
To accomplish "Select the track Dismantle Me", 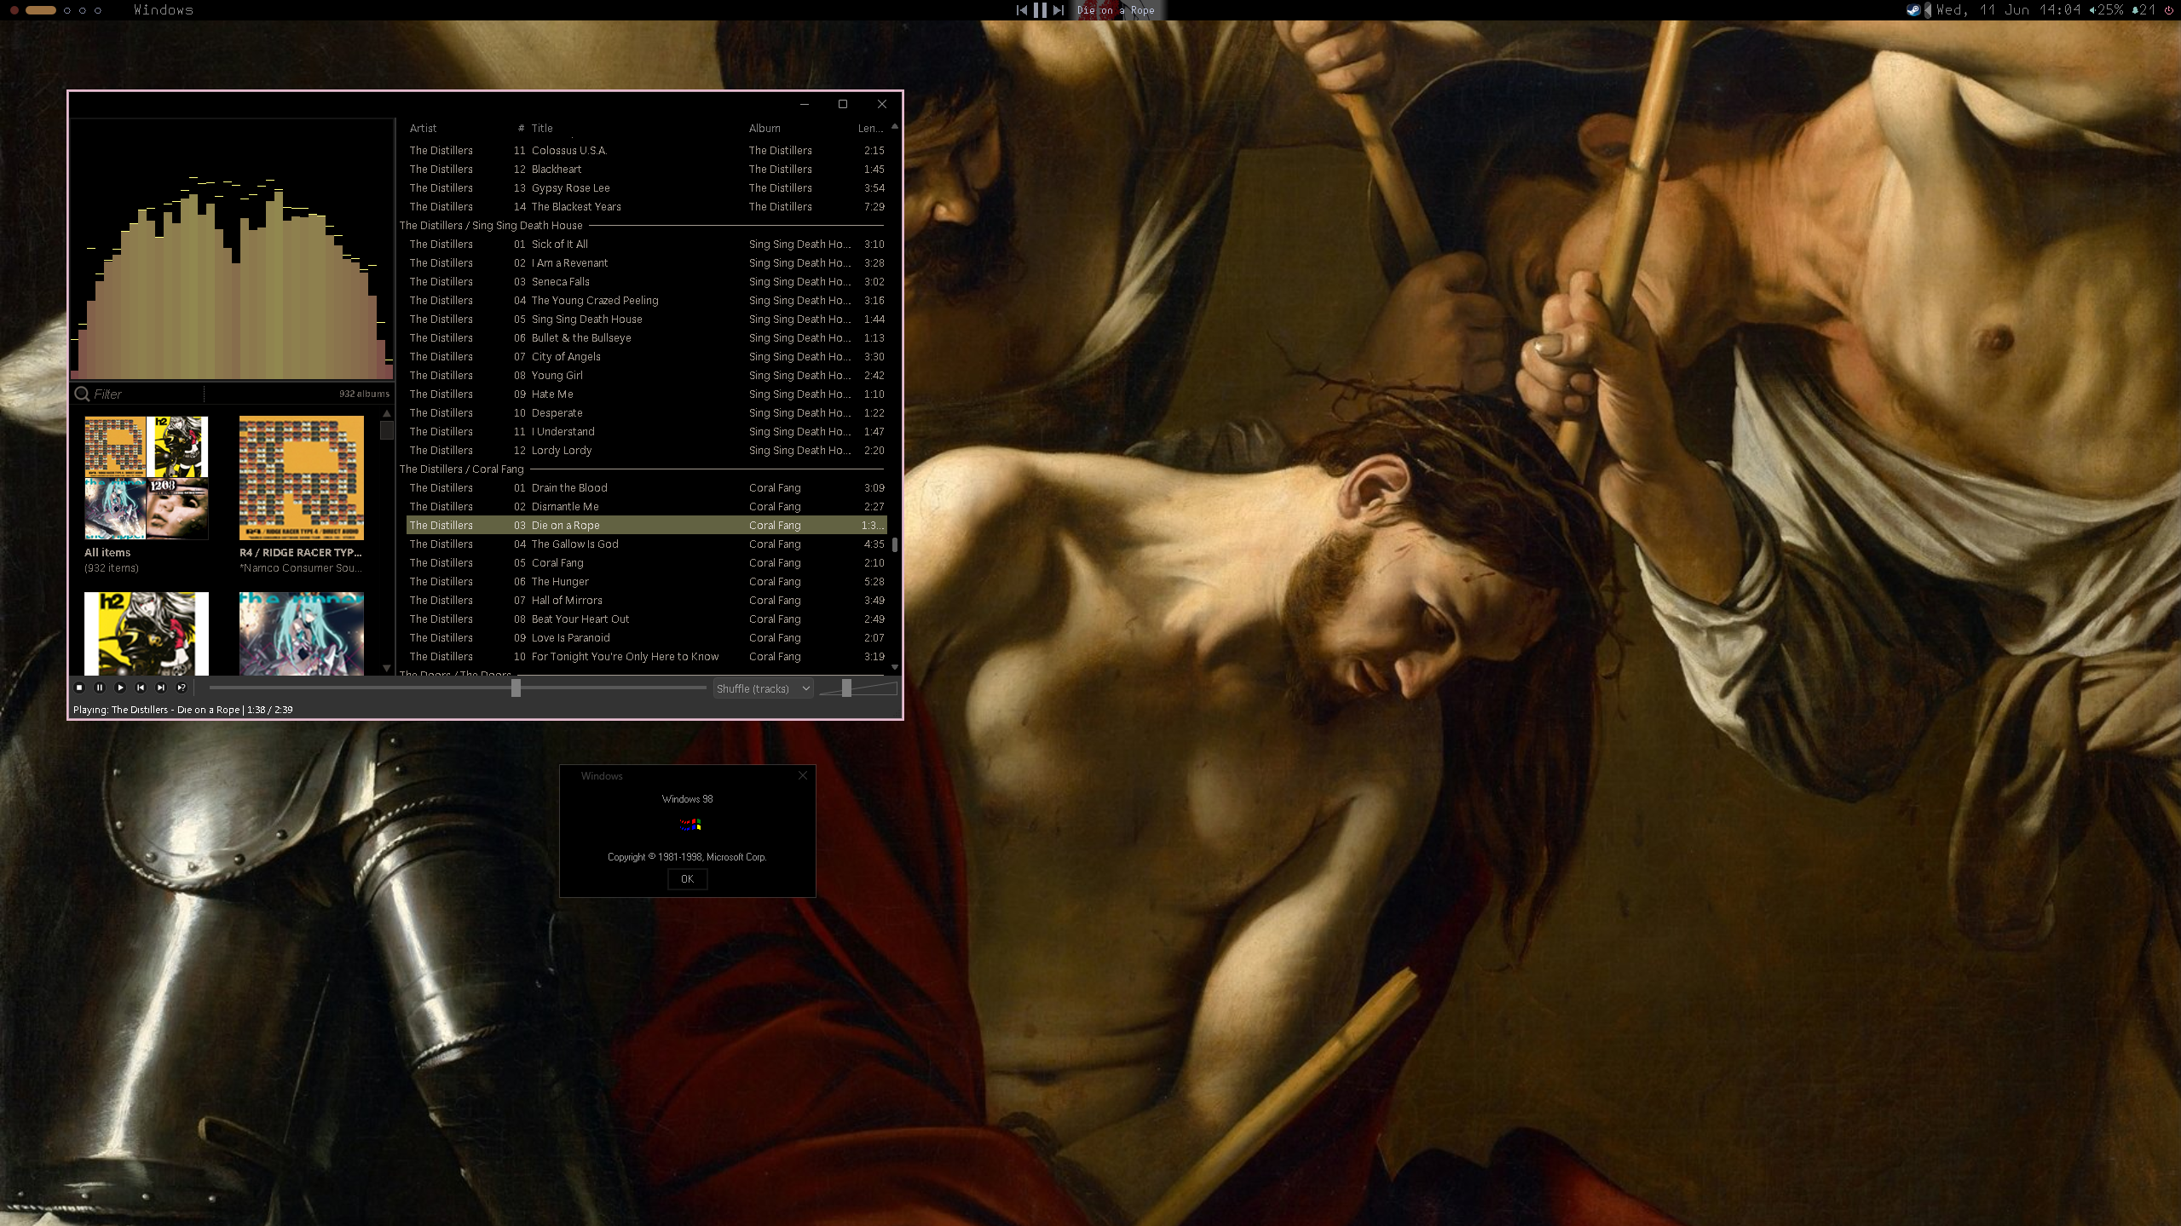I will (646, 507).
